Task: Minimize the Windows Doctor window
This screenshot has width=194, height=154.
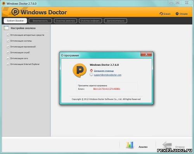Action: [171, 3]
